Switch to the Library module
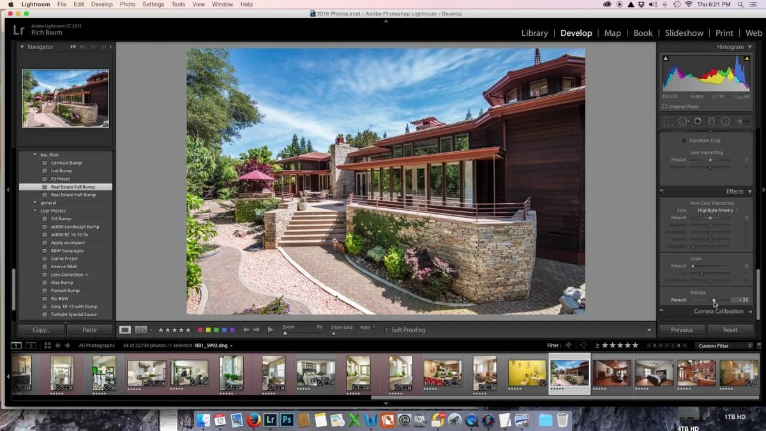This screenshot has height=431, width=766. tap(534, 33)
